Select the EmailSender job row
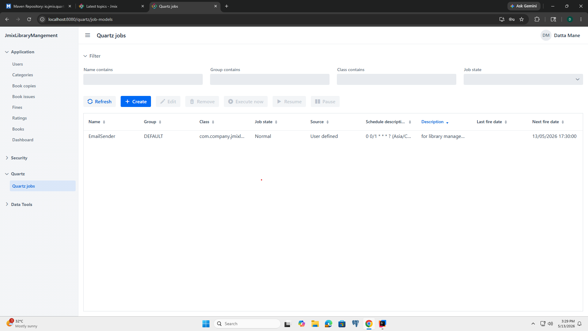Image resolution: width=588 pixels, height=331 pixels. (x=333, y=136)
